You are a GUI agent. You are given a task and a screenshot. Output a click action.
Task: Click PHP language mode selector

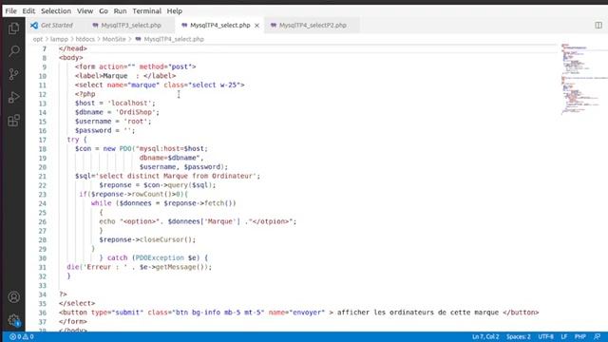click(x=580, y=336)
